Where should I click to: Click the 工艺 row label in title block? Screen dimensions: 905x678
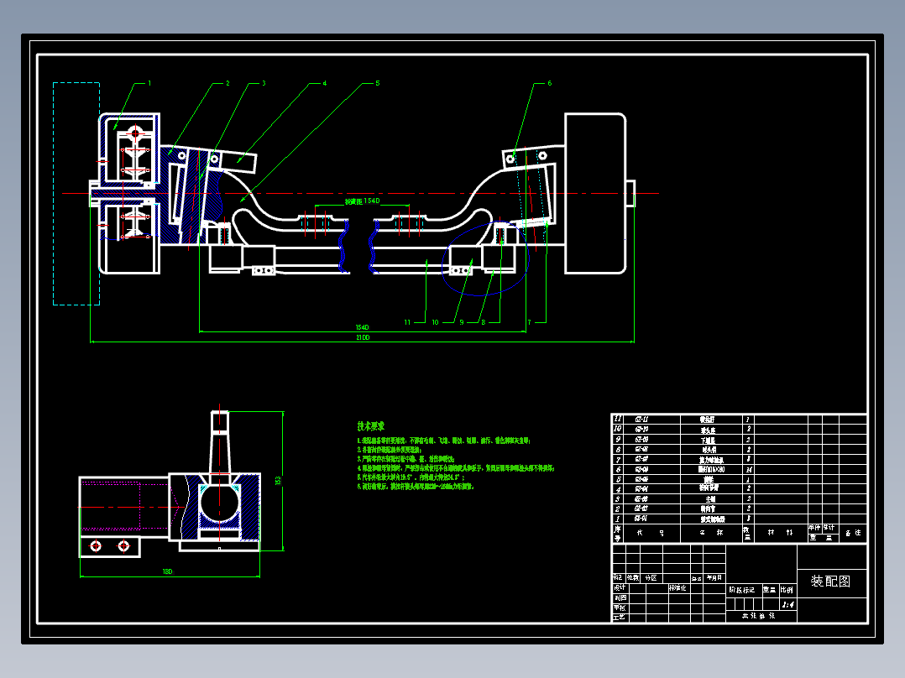620,618
